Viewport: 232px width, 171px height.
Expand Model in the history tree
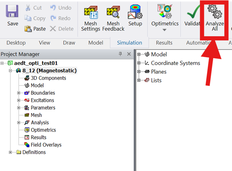click(139, 54)
